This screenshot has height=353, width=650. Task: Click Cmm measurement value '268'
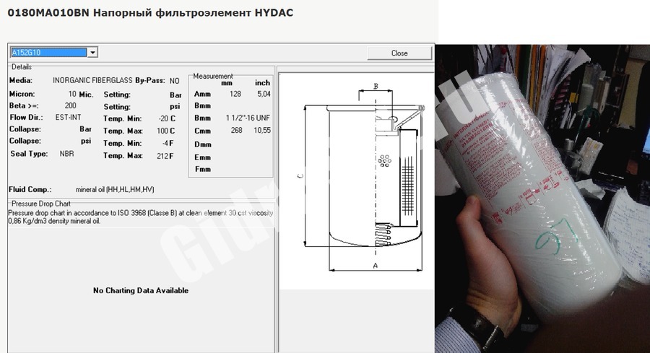[237, 130]
